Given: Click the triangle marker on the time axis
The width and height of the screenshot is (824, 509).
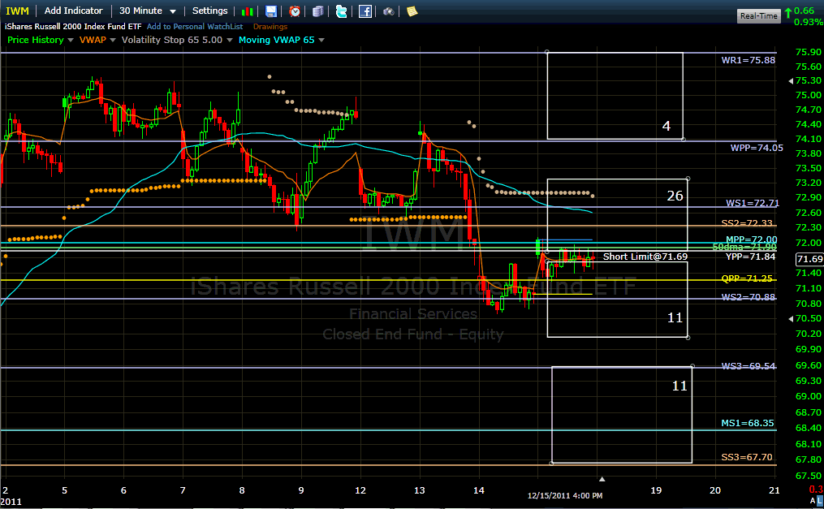Looking at the screenshot, I should tap(602, 479).
